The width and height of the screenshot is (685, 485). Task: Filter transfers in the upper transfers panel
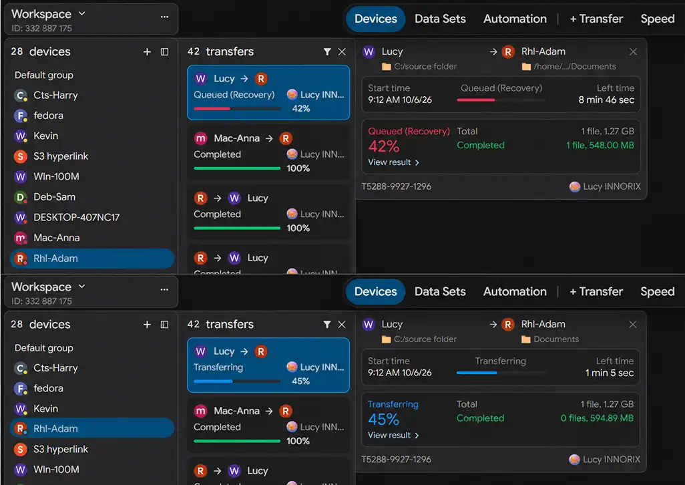(x=326, y=51)
